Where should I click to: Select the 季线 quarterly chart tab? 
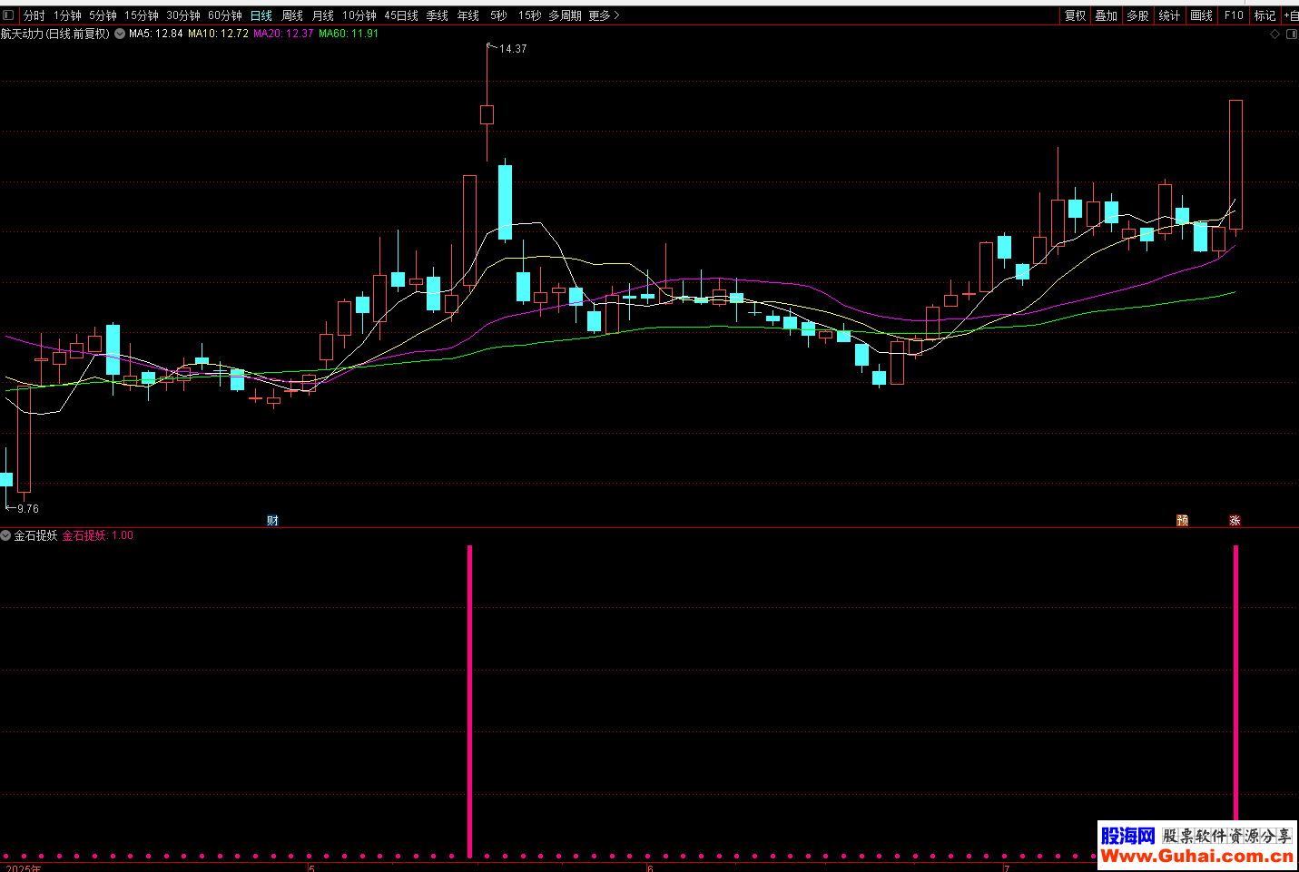click(438, 15)
